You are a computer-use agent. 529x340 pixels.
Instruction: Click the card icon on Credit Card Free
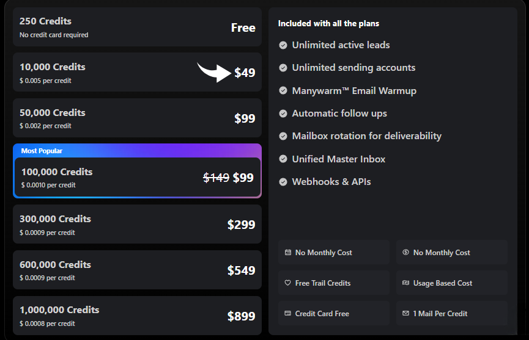(x=288, y=313)
